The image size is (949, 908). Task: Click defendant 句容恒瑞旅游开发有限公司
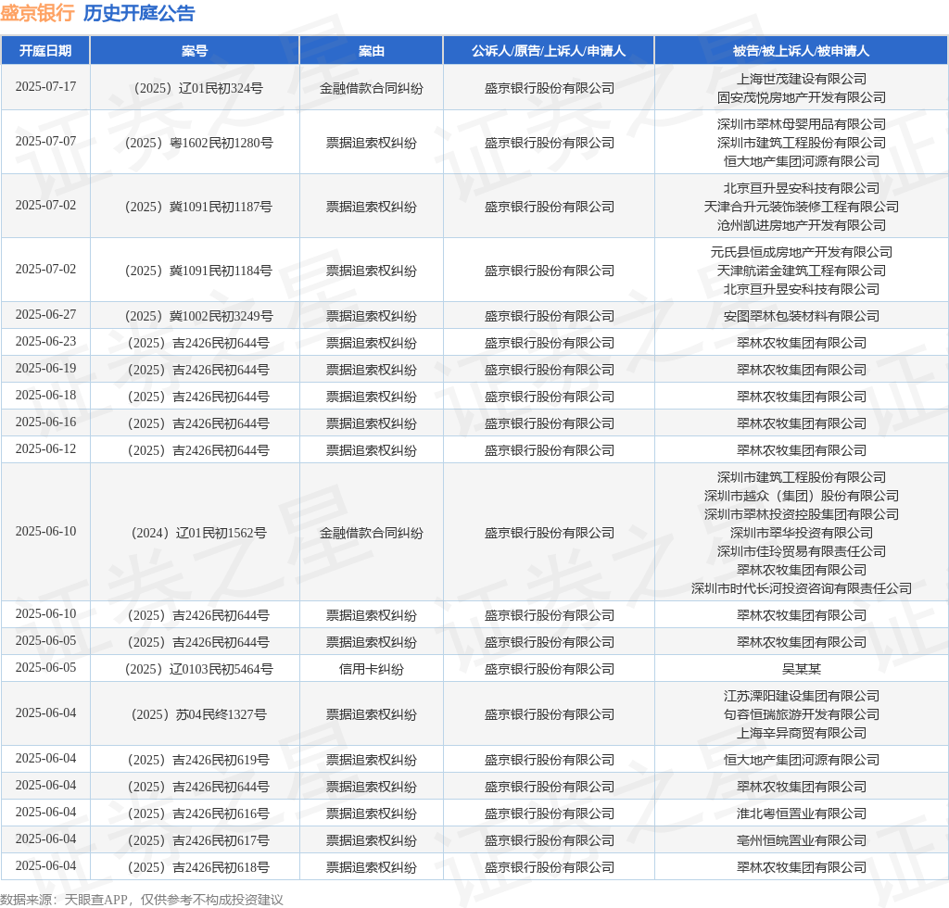pos(802,714)
